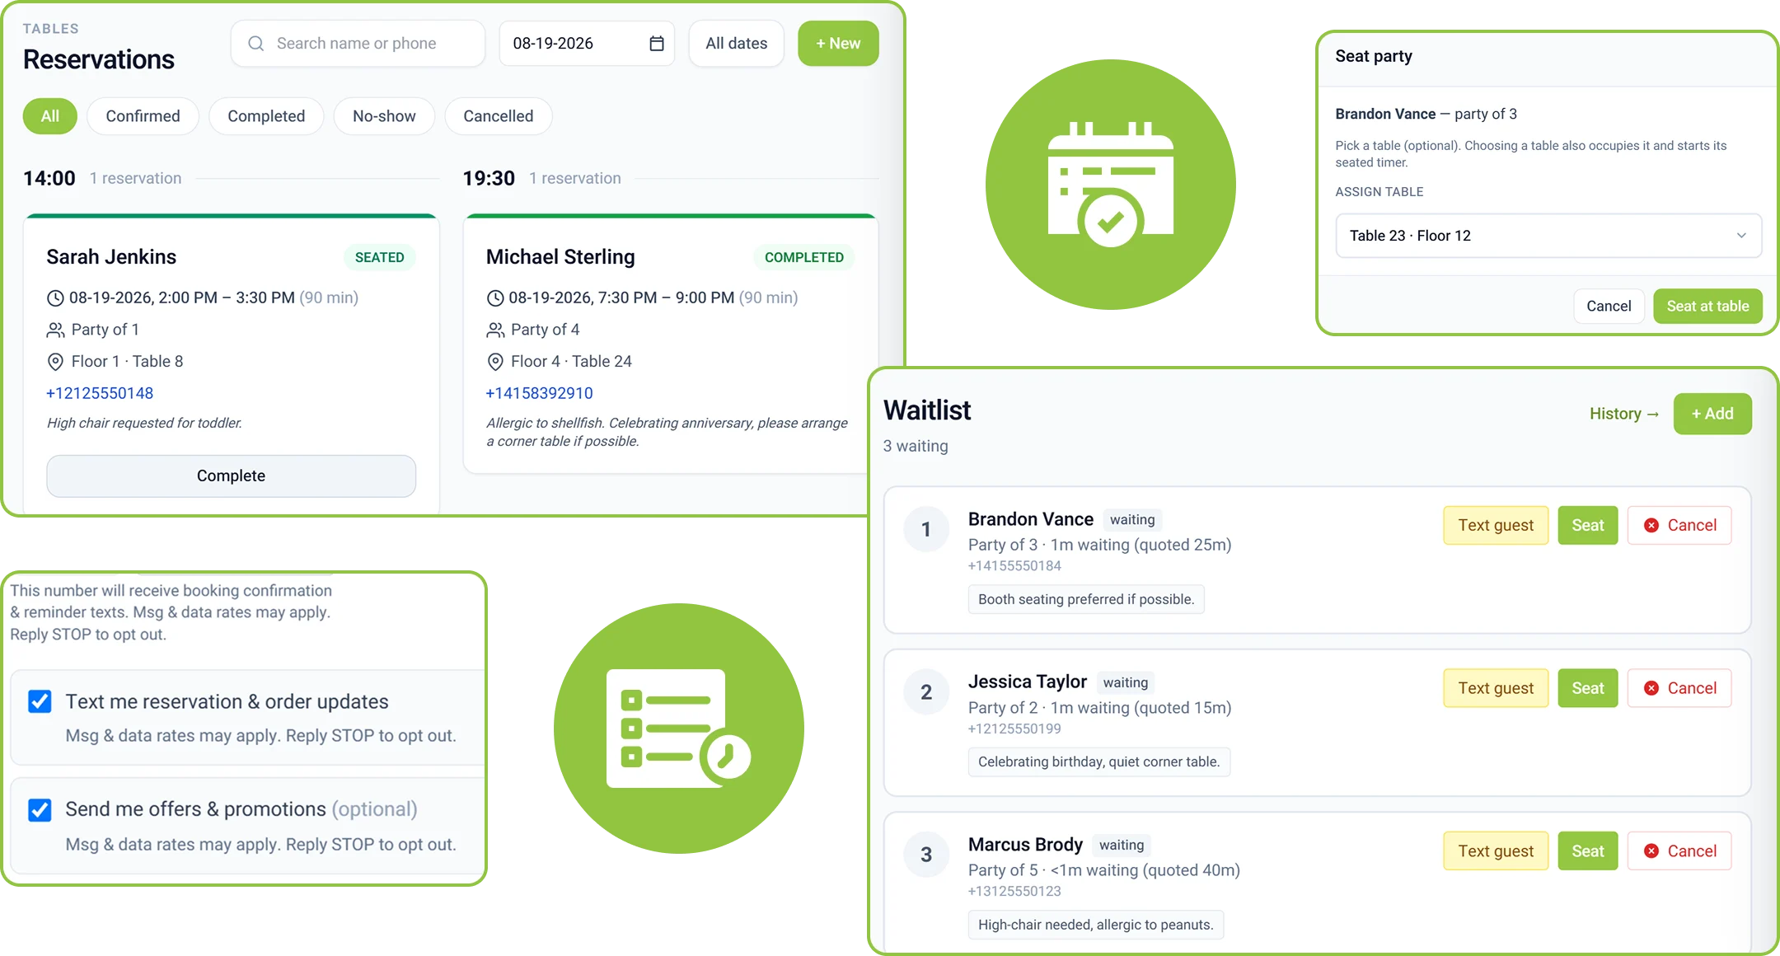The width and height of the screenshot is (1780, 956).
Task: Click location pin beside Floor 1 · Table 8
Action: (x=55, y=362)
